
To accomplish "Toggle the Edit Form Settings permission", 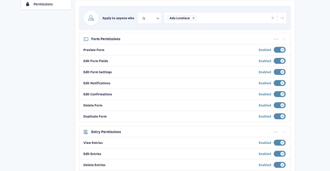I will [279, 72].
